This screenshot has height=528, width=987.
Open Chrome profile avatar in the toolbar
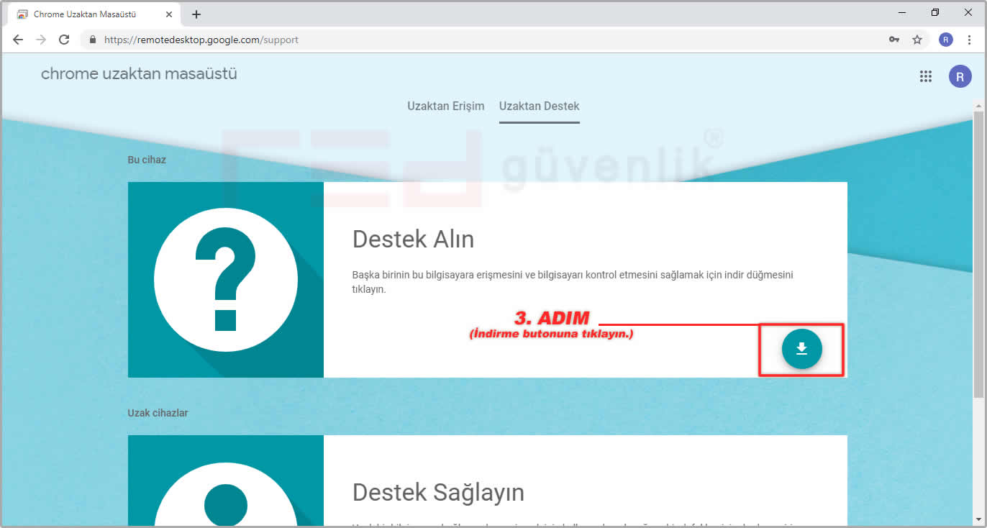pyautogui.click(x=946, y=40)
